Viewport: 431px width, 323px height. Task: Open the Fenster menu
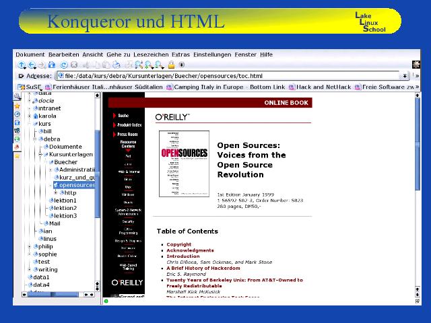[245, 55]
